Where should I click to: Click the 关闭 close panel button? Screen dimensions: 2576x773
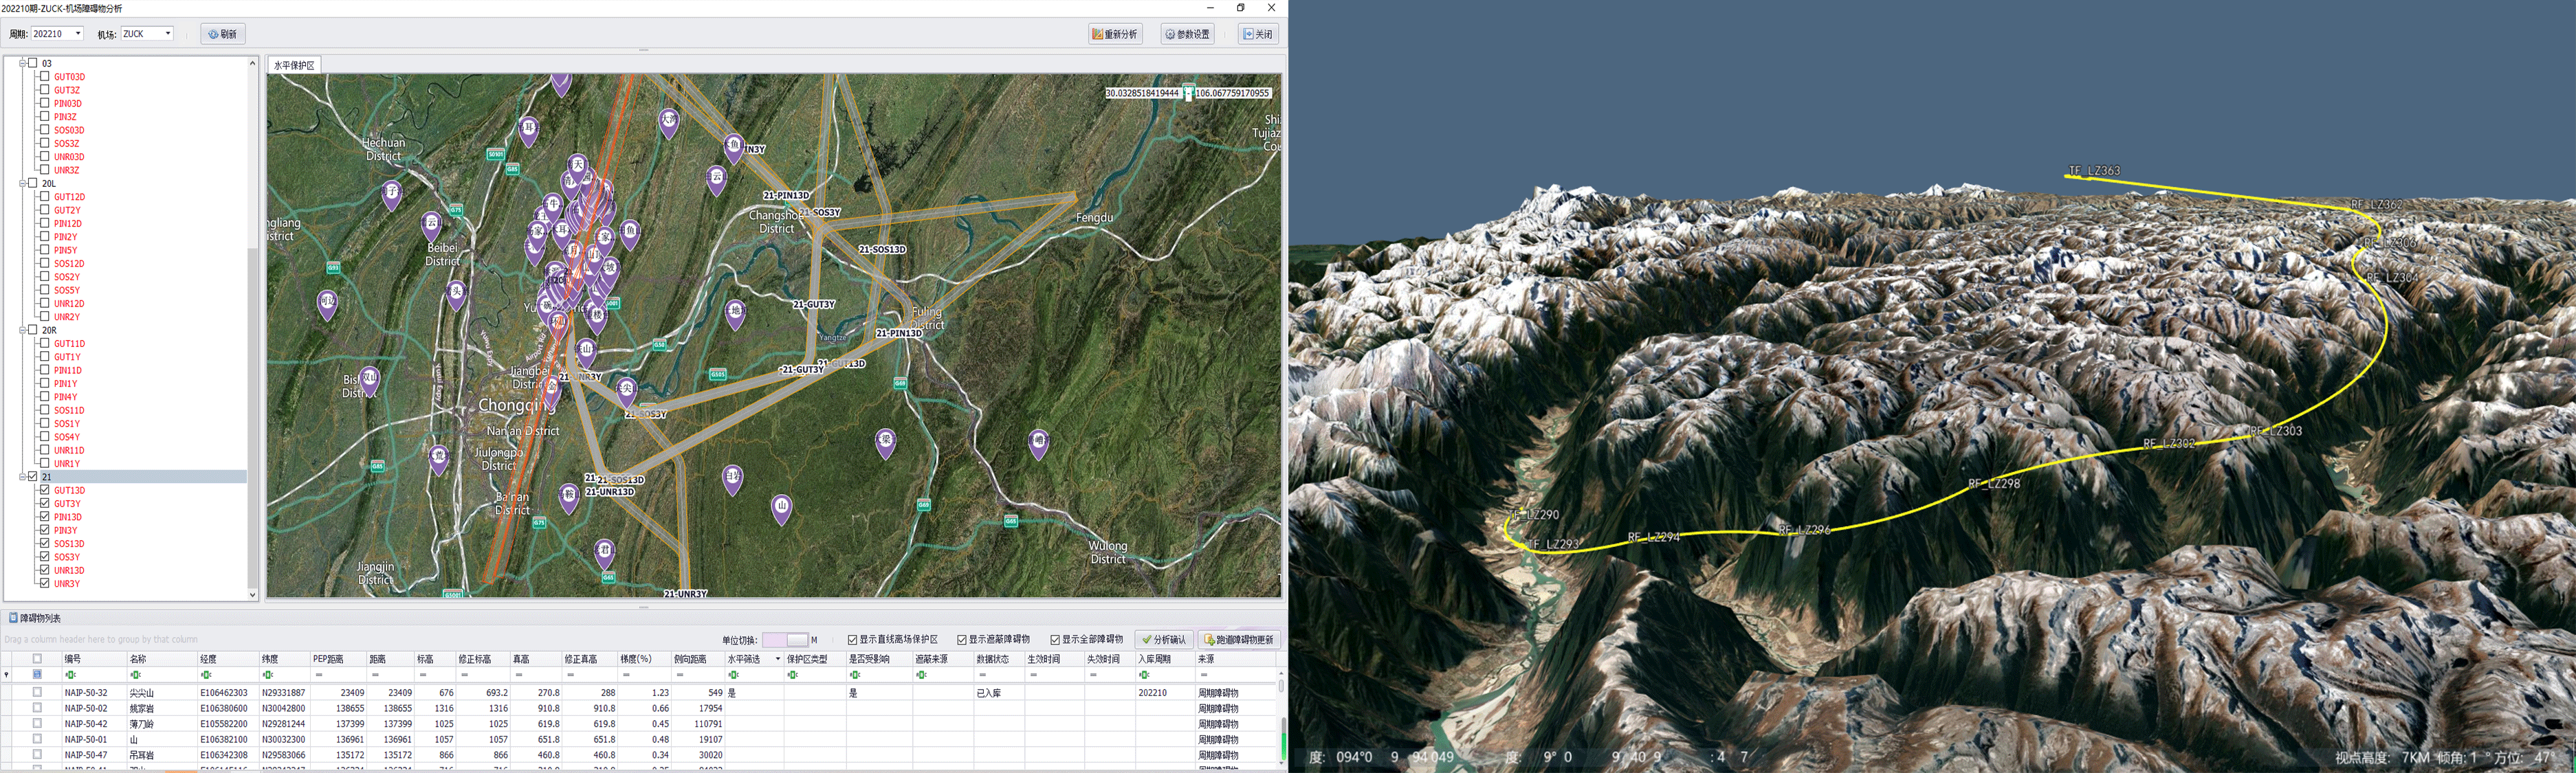1258,34
